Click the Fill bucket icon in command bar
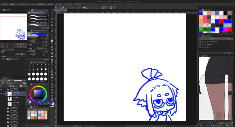 (84, 8)
